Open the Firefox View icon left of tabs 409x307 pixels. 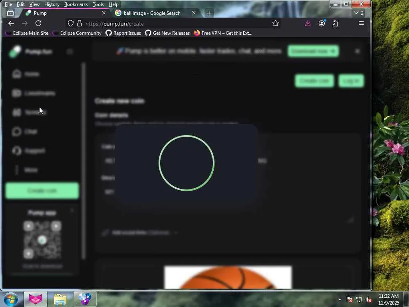pos(10,13)
